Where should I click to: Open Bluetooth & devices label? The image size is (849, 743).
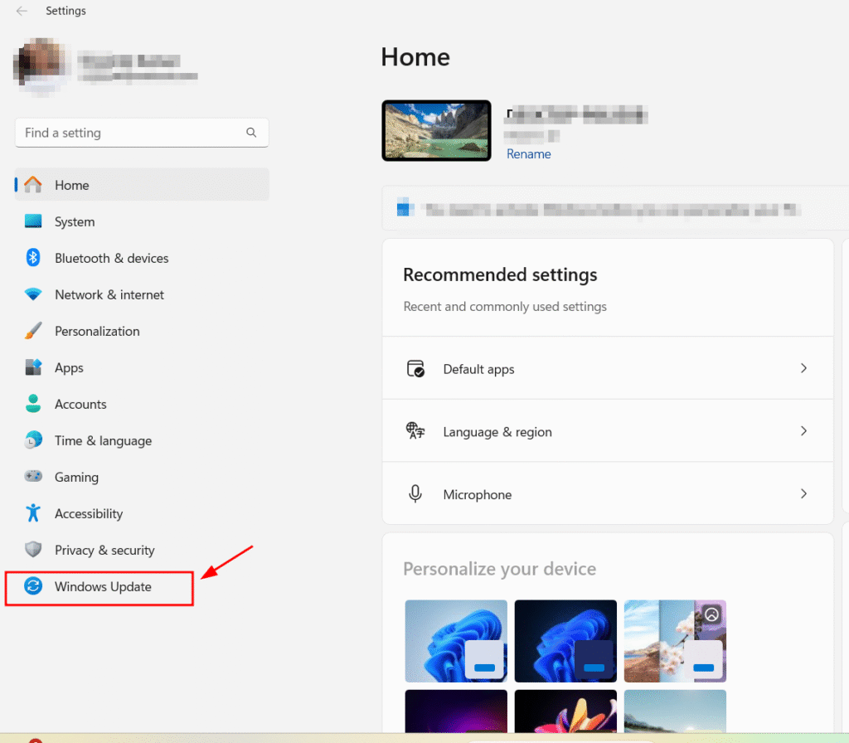[112, 259]
